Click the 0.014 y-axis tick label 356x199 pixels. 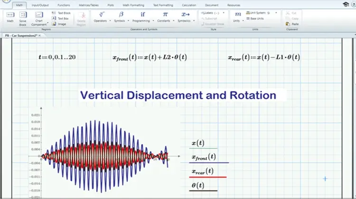point(36,129)
